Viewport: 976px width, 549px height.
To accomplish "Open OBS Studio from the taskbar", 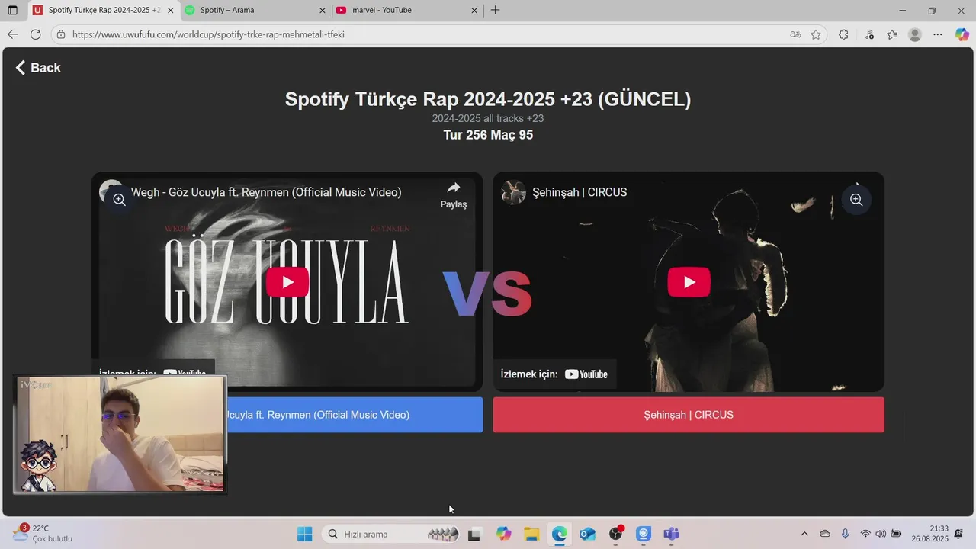I will (x=615, y=534).
